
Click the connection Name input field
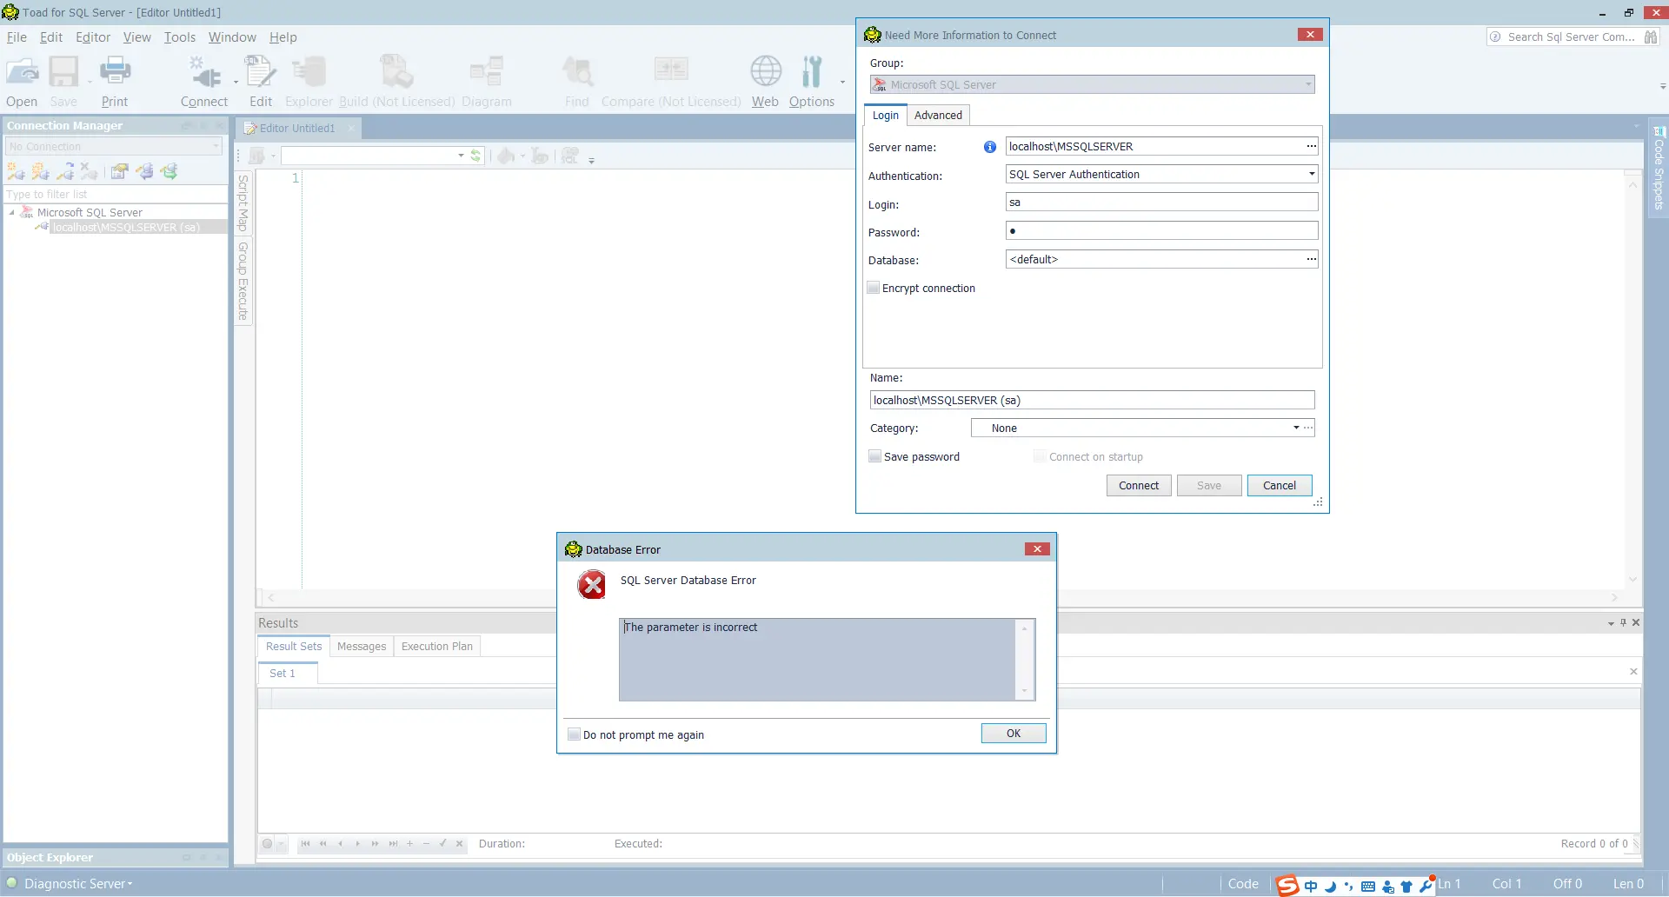[x=1092, y=400]
